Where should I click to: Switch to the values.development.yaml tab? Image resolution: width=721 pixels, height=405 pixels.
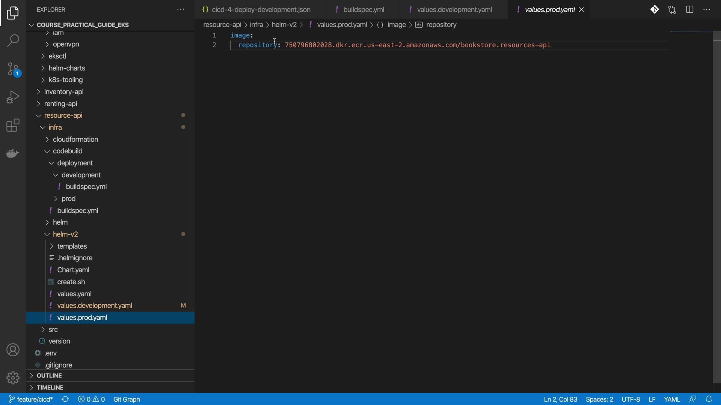[454, 10]
